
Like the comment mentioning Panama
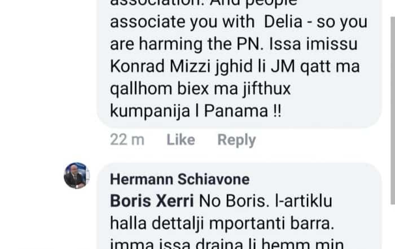pos(181,139)
